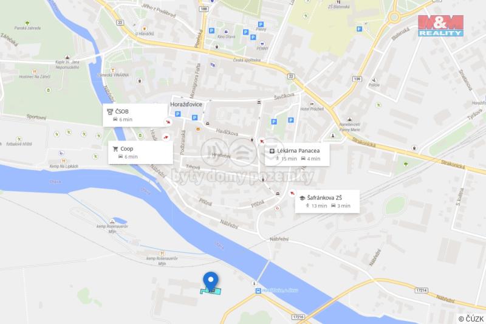486x324 pixels.
Task: Click the kemp Rošenauerův Mlýn campsite icon
Action: (112, 221)
